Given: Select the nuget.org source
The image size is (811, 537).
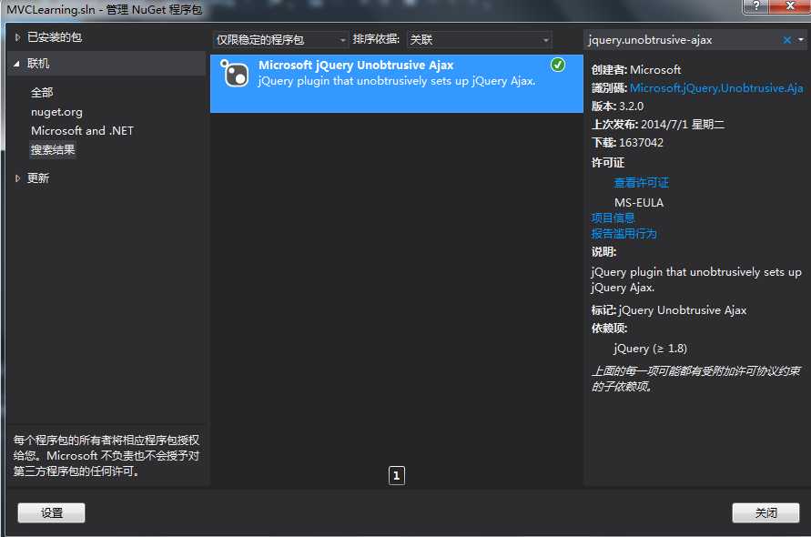Looking at the screenshot, I should click(57, 112).
